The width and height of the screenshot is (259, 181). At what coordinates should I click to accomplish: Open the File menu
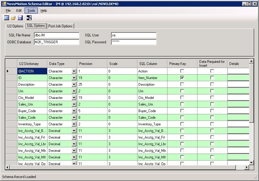(x=8, y=11)
